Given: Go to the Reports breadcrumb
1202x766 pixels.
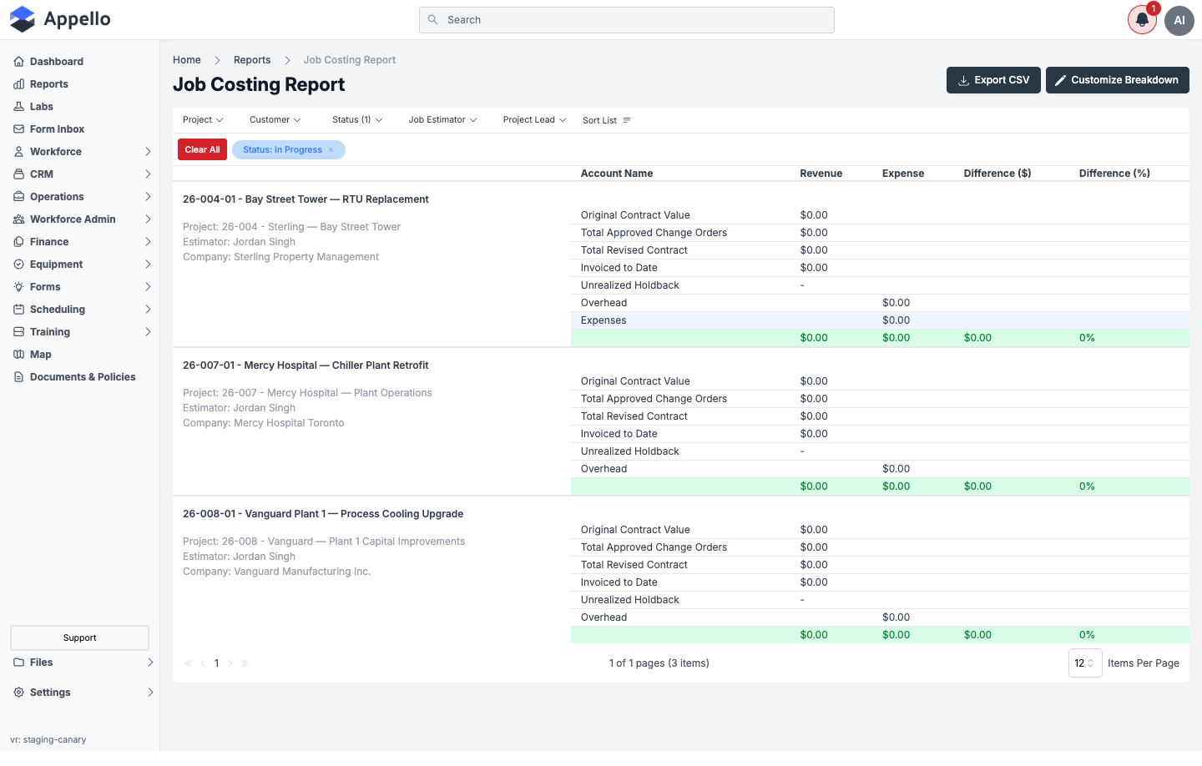Looking at the screenshot, I should 252,60.
